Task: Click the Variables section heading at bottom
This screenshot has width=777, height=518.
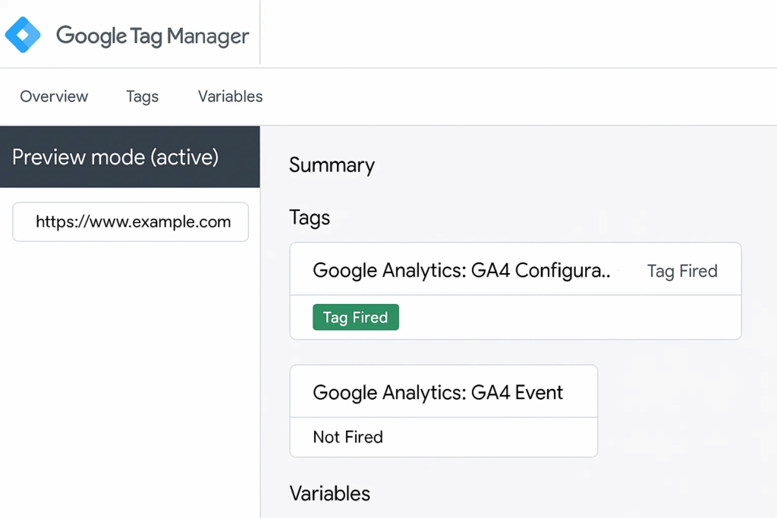Action: coord(330,493)
